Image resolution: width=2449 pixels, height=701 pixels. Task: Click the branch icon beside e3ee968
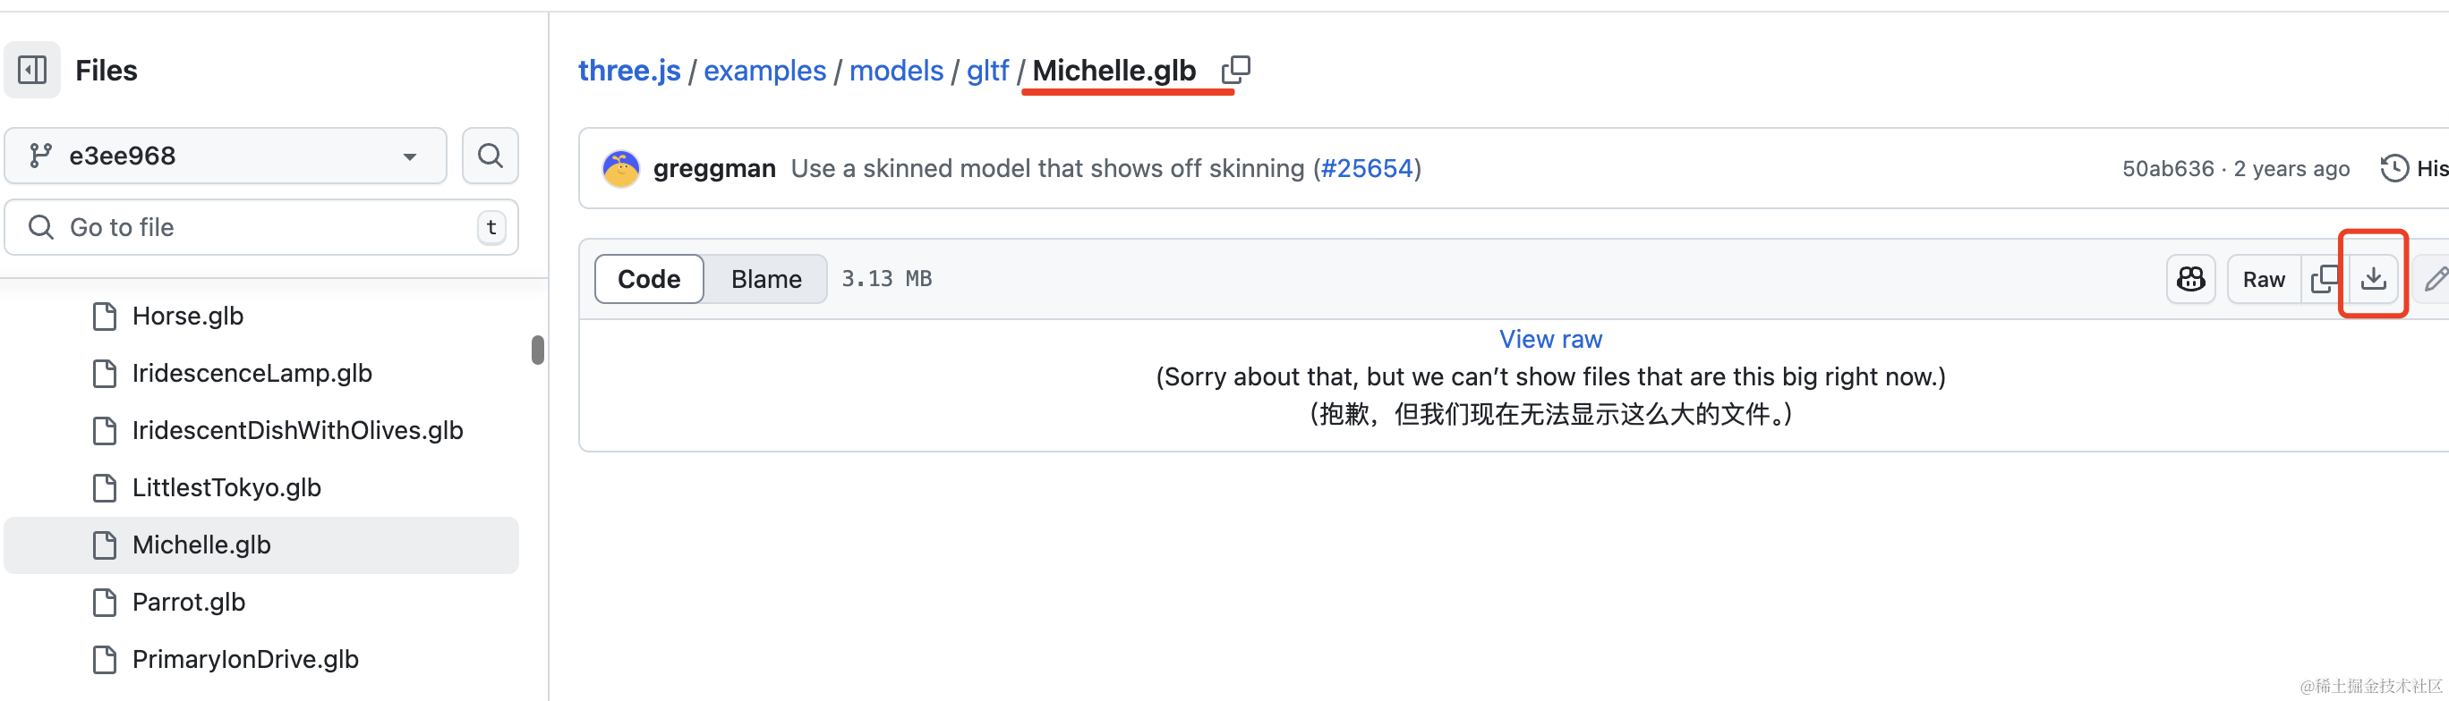tap(40, 156)
